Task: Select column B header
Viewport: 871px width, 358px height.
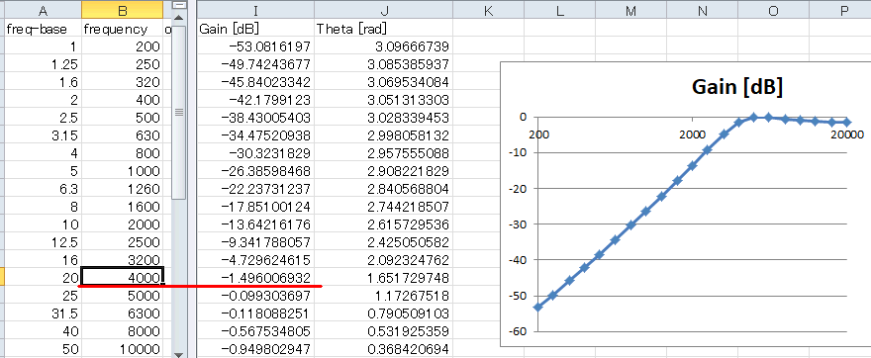Action: click(122, 10)
